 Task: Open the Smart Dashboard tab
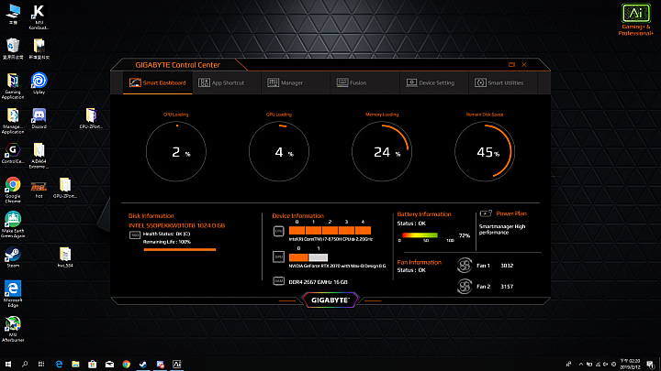click(158, 82)
